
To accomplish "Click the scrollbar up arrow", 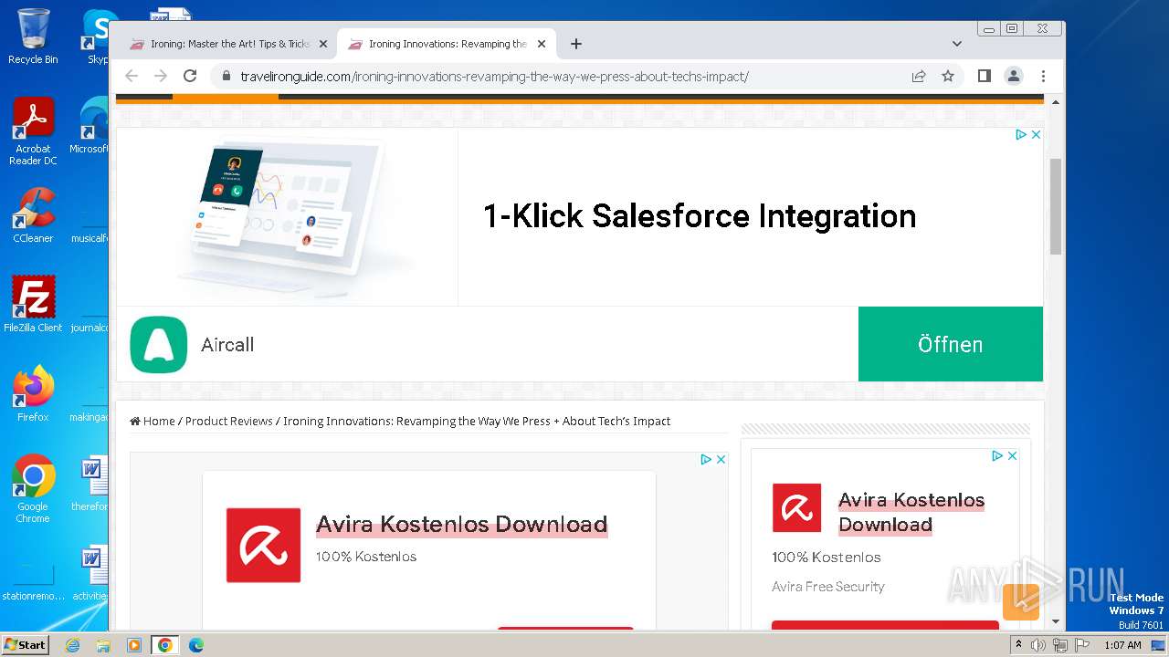I will tap(1056, 102).
